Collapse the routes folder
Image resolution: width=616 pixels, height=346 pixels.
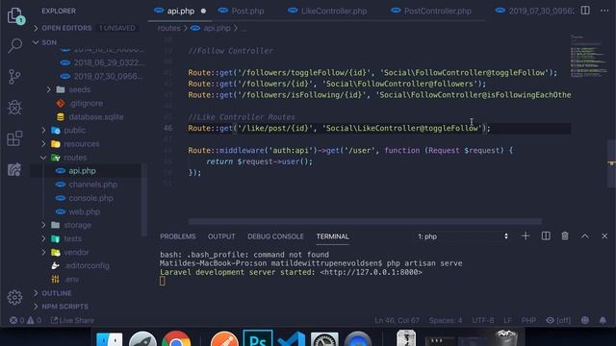point(43,158)
